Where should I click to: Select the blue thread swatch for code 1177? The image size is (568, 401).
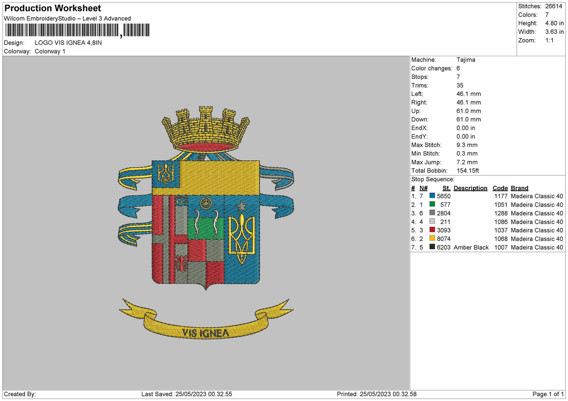tap(431, 196)
